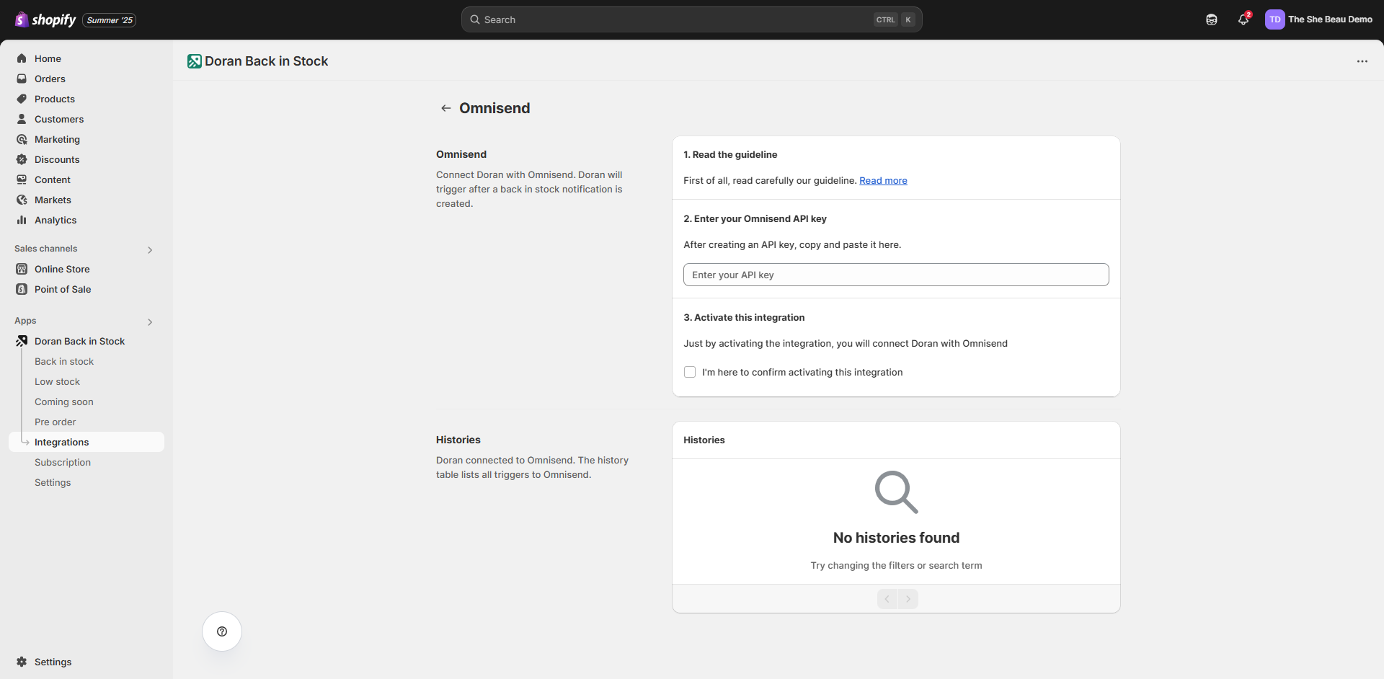This screenshot has height=679, width=1384.
Task: Open Low stock submenu item
Action: pos(57,381)
